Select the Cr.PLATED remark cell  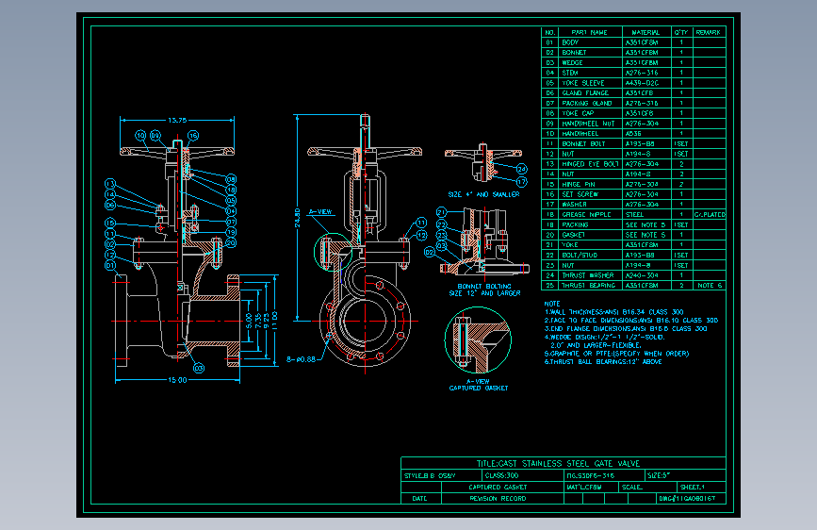click(x=710, y=214)
